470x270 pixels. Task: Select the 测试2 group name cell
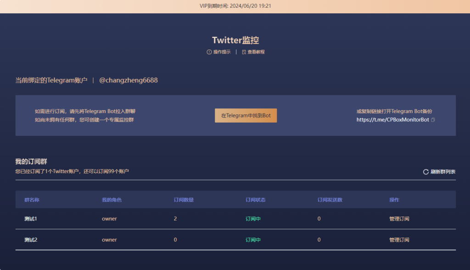click(31, 240)
